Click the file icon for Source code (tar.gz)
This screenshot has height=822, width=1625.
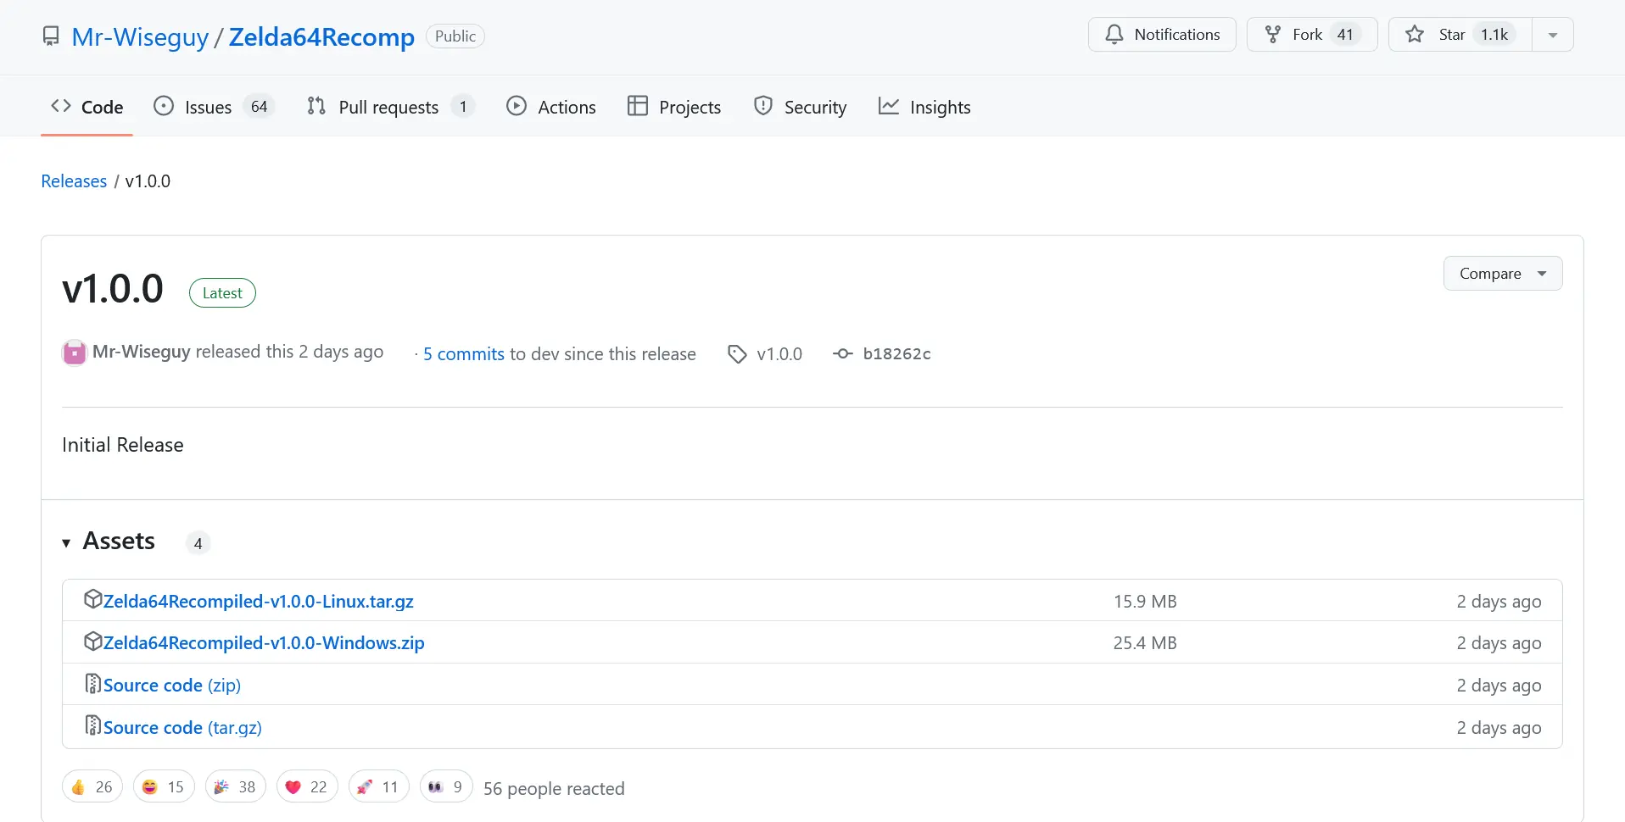[x=93, y=725]
